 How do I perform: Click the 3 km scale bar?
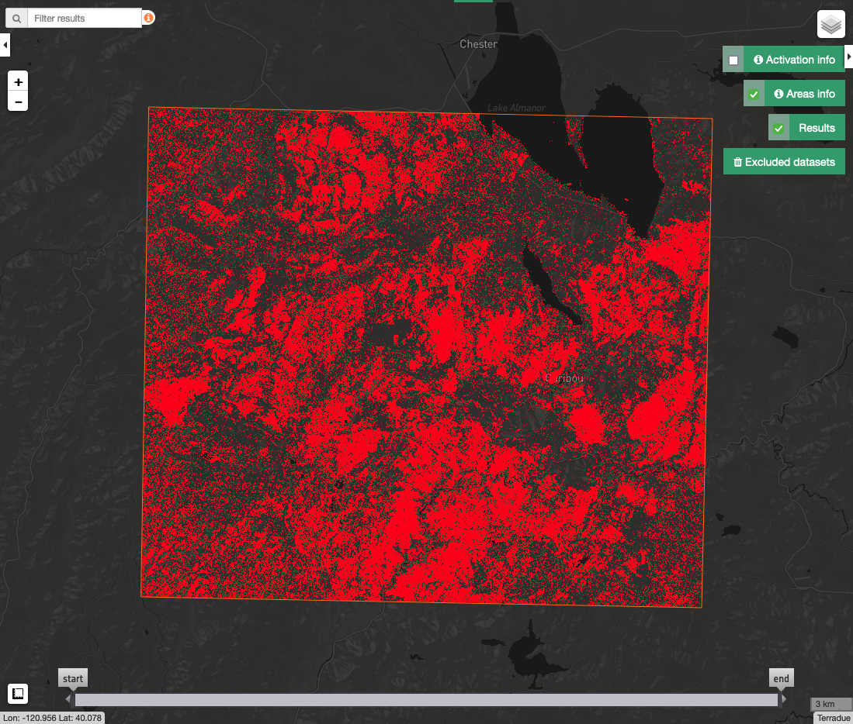coord(830,704)
